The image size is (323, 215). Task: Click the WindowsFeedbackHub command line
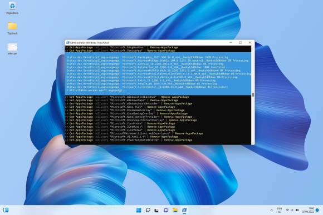pos(128,97)
